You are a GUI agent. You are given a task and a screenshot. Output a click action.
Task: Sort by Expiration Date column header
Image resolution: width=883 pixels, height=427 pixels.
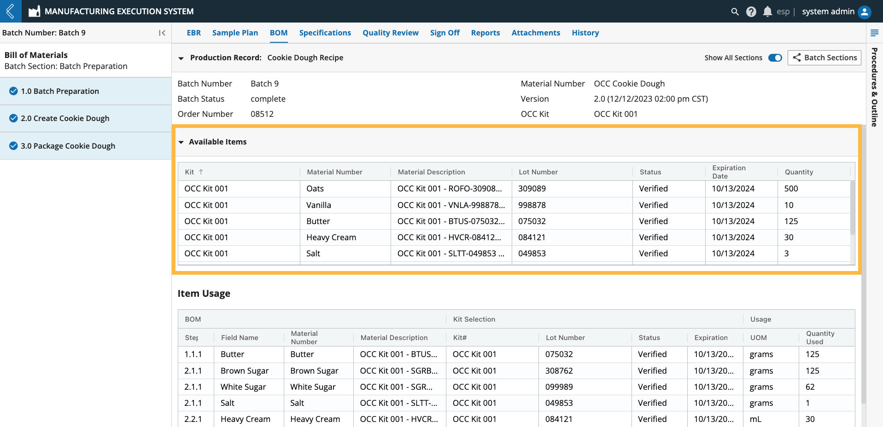tap(729, 172)
